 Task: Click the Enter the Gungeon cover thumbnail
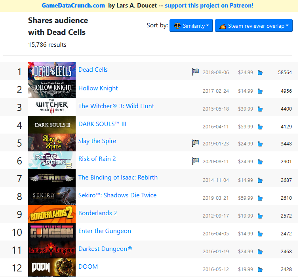(x=52, y=232)
